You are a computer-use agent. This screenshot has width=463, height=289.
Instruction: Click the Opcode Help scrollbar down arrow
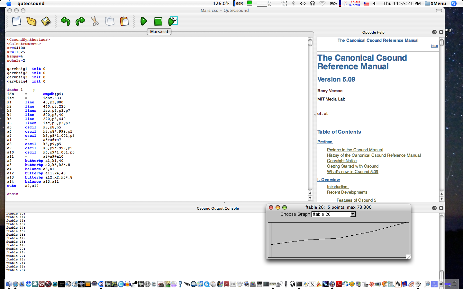(441, 199)
